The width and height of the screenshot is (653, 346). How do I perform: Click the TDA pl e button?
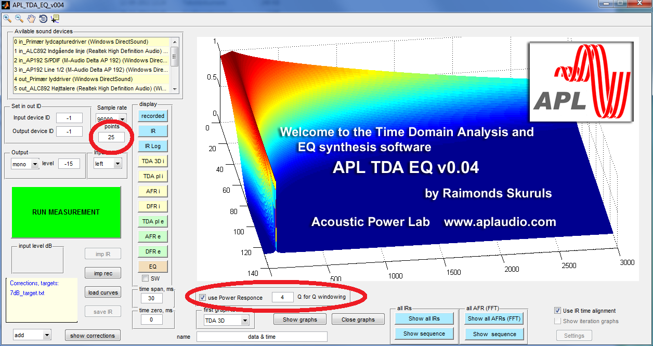pyautogui.click(x=153, y=221)
